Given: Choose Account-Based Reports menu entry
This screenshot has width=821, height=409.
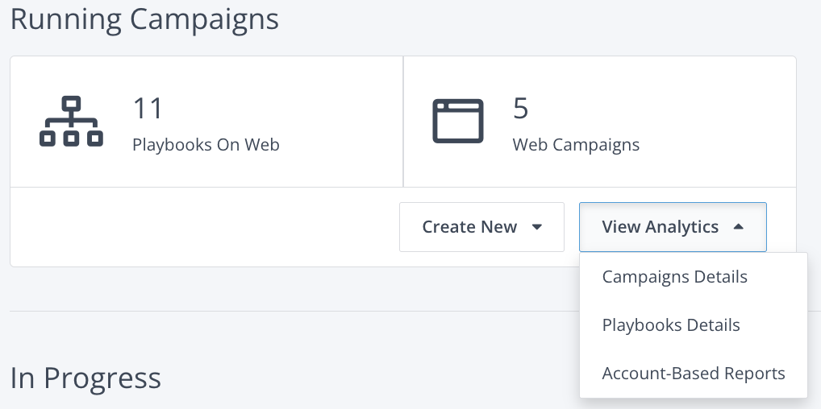Looking at the screenshot, I should pyautogui.click(x=694, y=374).
